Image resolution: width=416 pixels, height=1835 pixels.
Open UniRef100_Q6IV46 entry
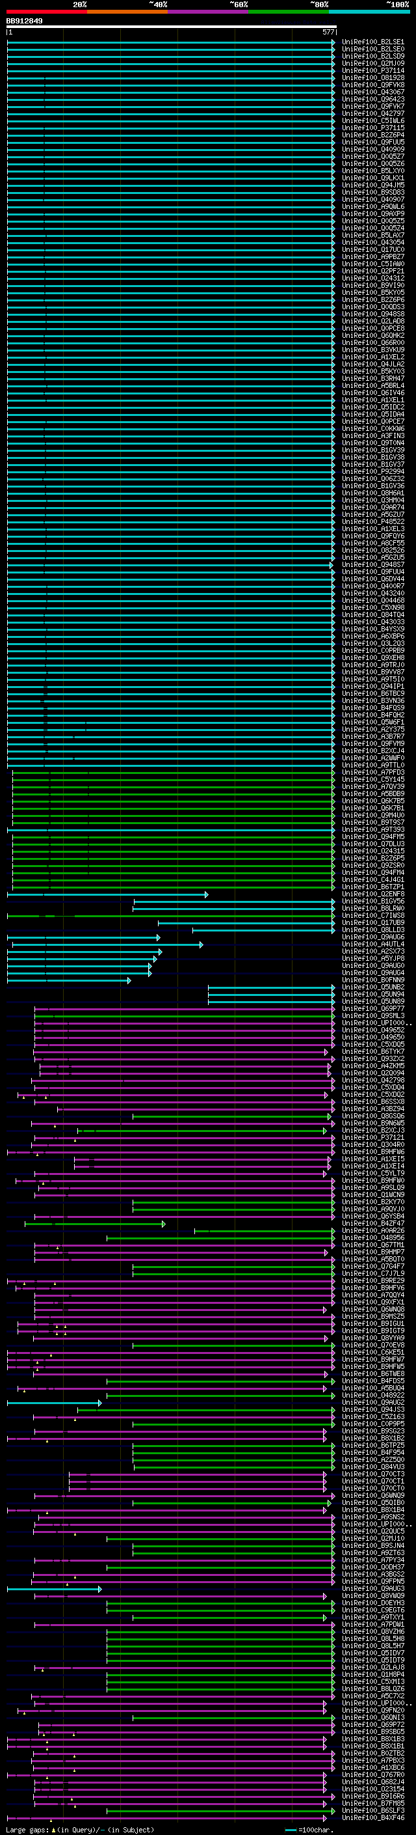(372, 393)
